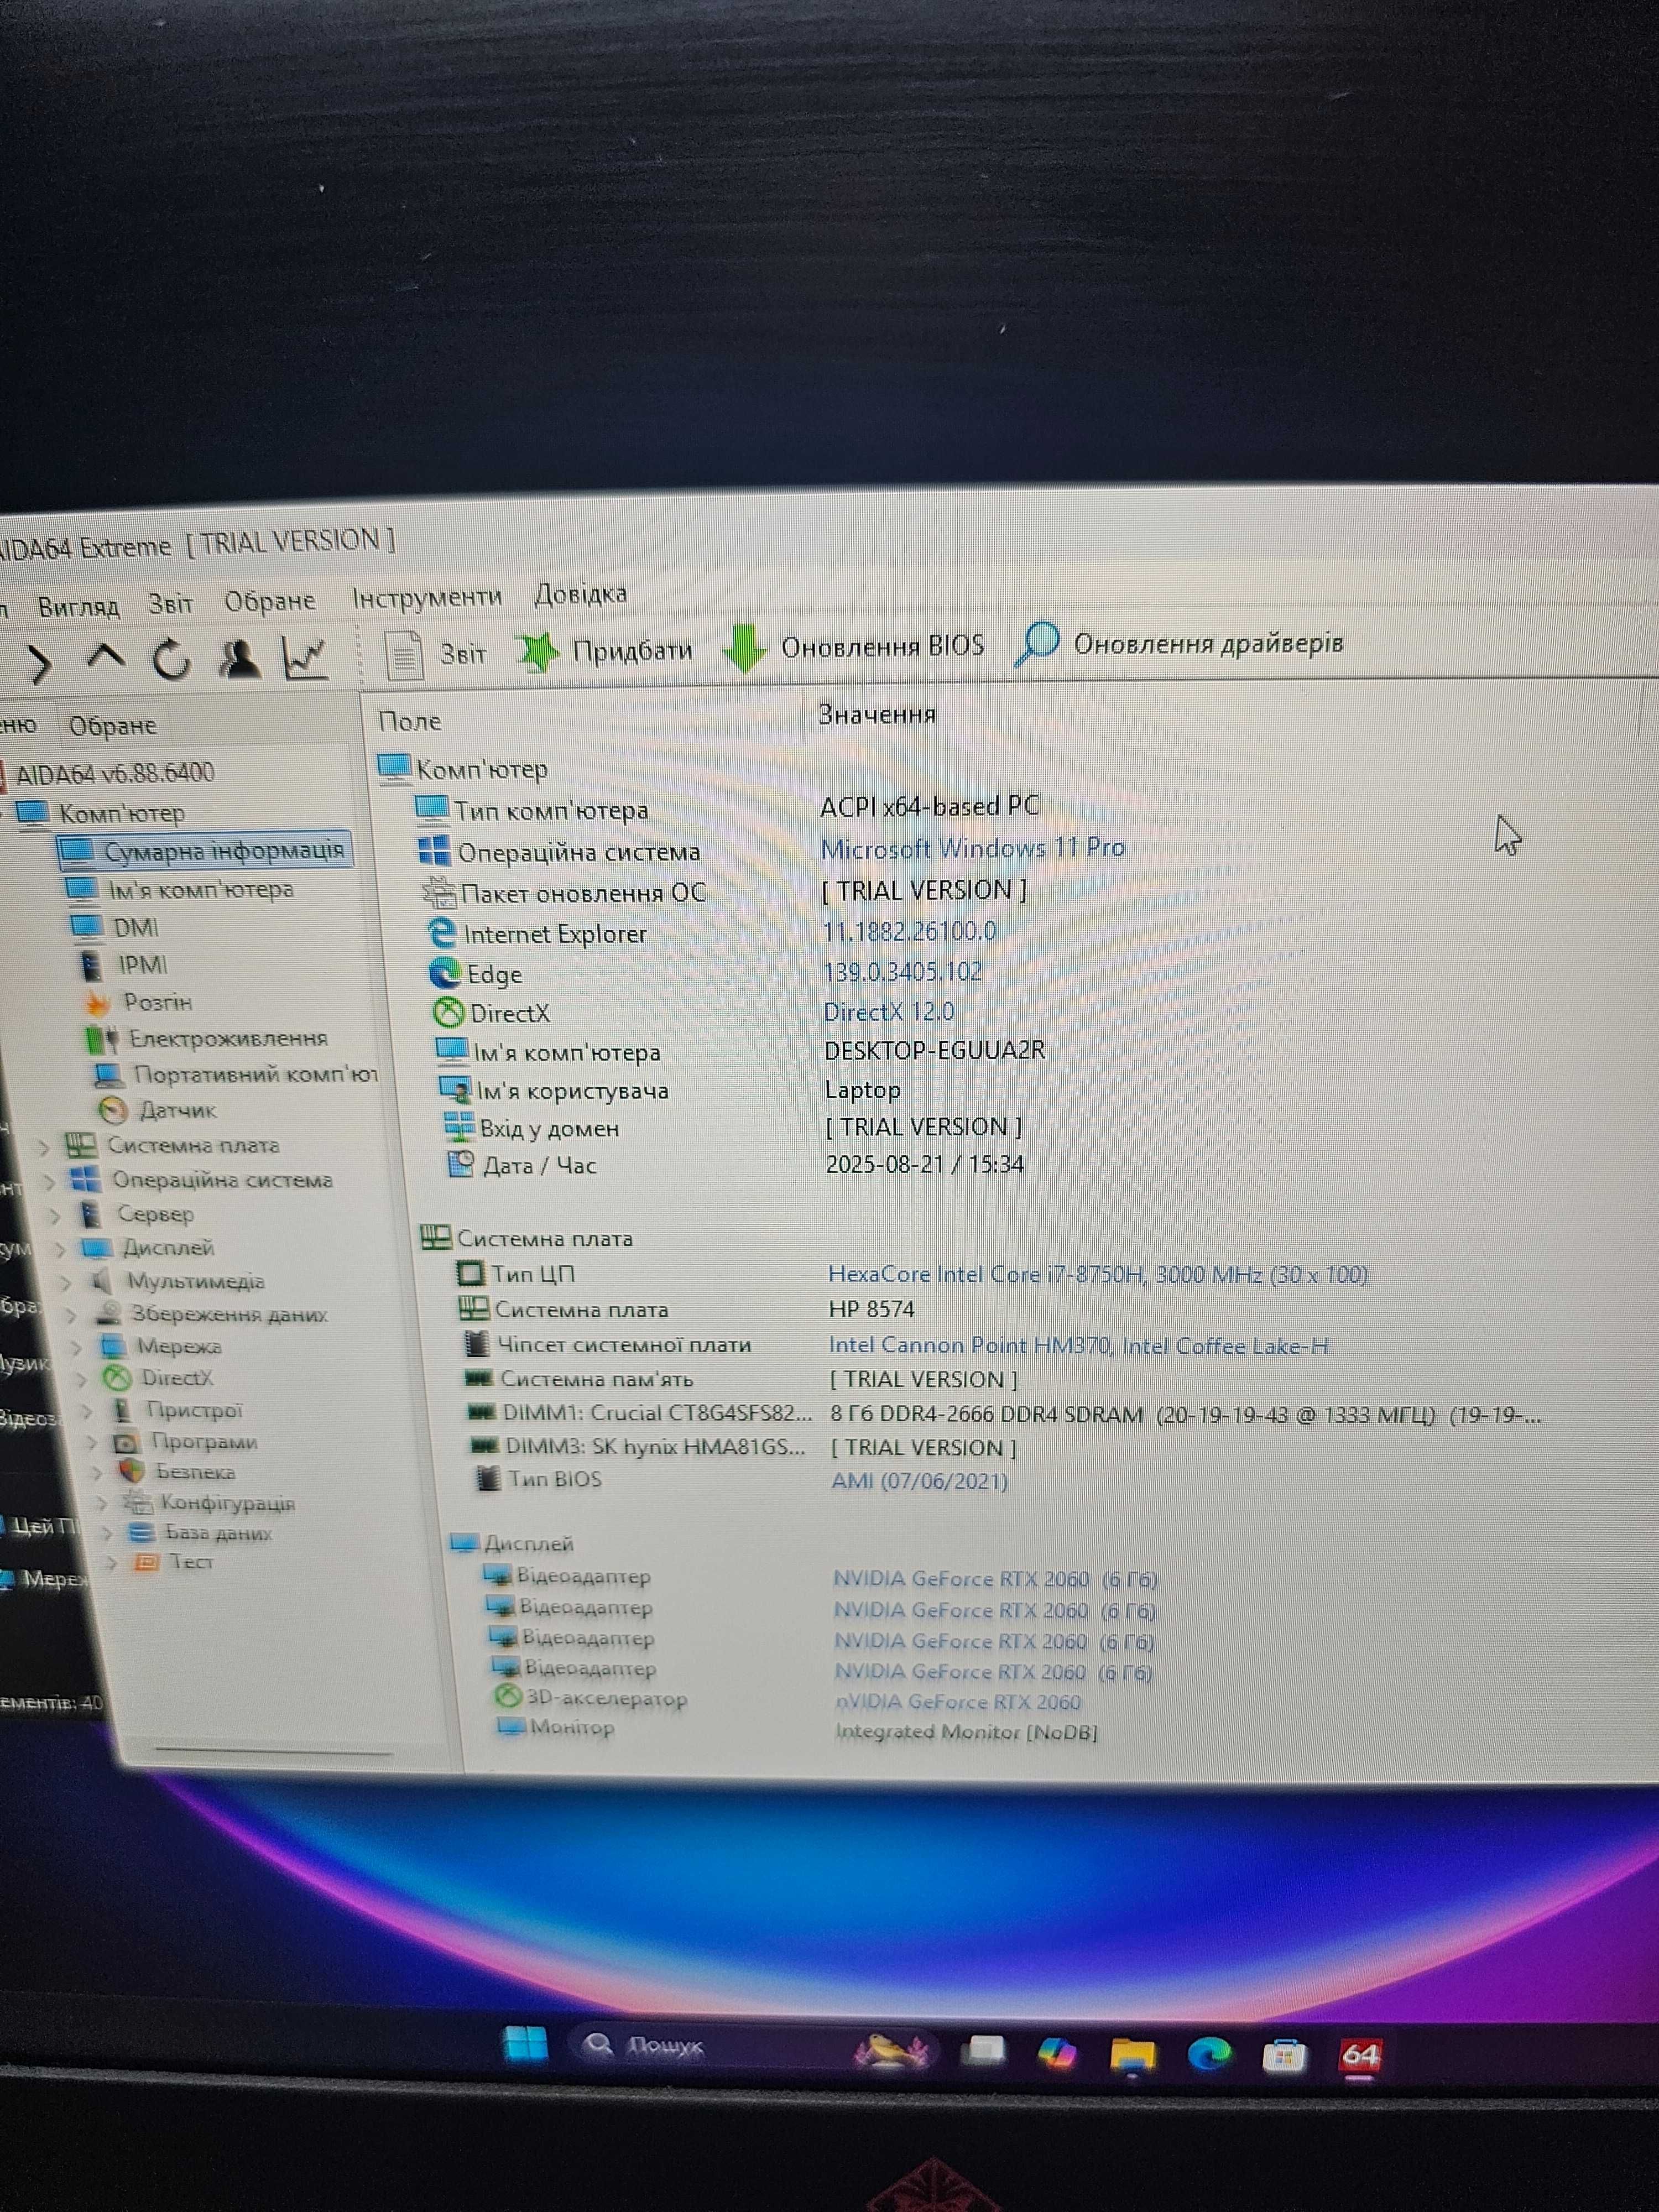Screen dimensions: 1659x2212
Task: Open the Інструменти menu
Action: 426,597
